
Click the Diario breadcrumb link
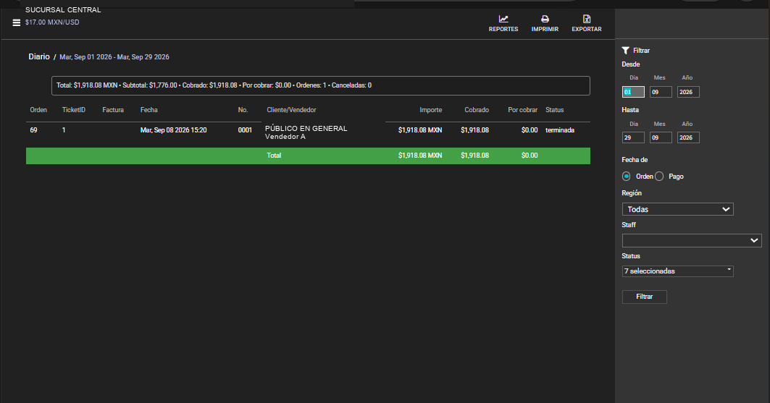tap(39, 57)
